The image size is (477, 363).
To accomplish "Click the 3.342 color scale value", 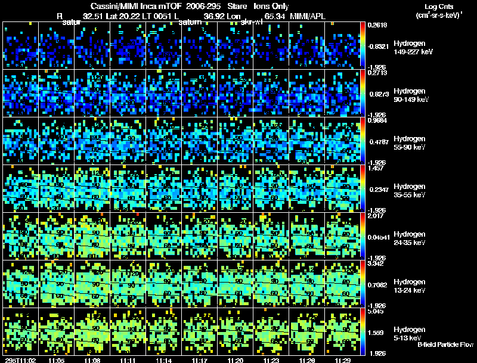I will click(376, 263).
